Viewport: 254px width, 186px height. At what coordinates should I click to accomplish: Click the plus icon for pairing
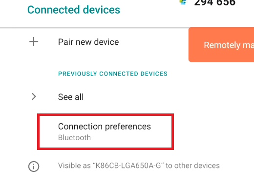34,41
